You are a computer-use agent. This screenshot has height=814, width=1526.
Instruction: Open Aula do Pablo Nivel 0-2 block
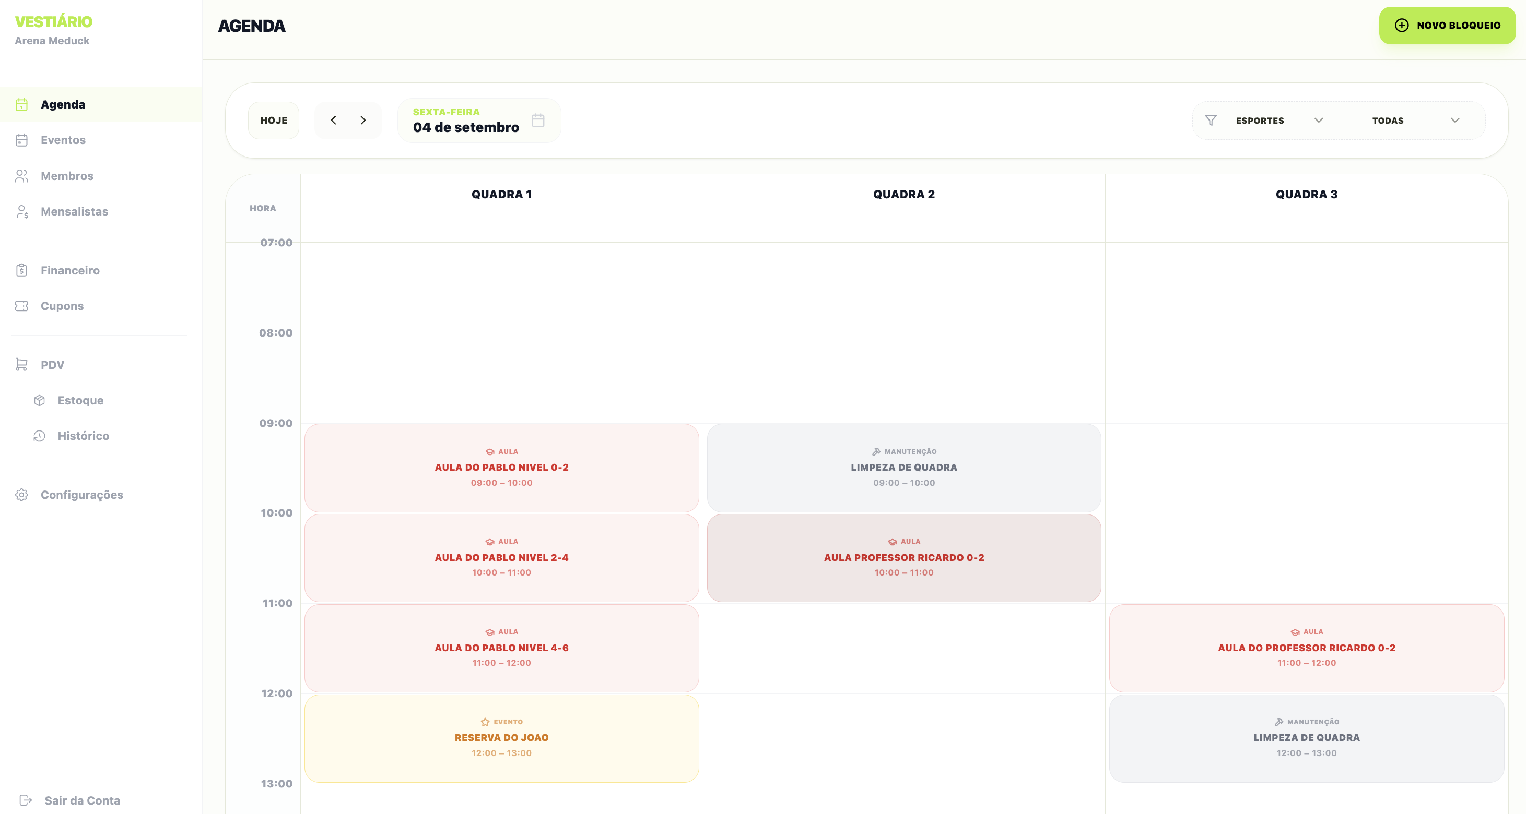tap(502, 468)
